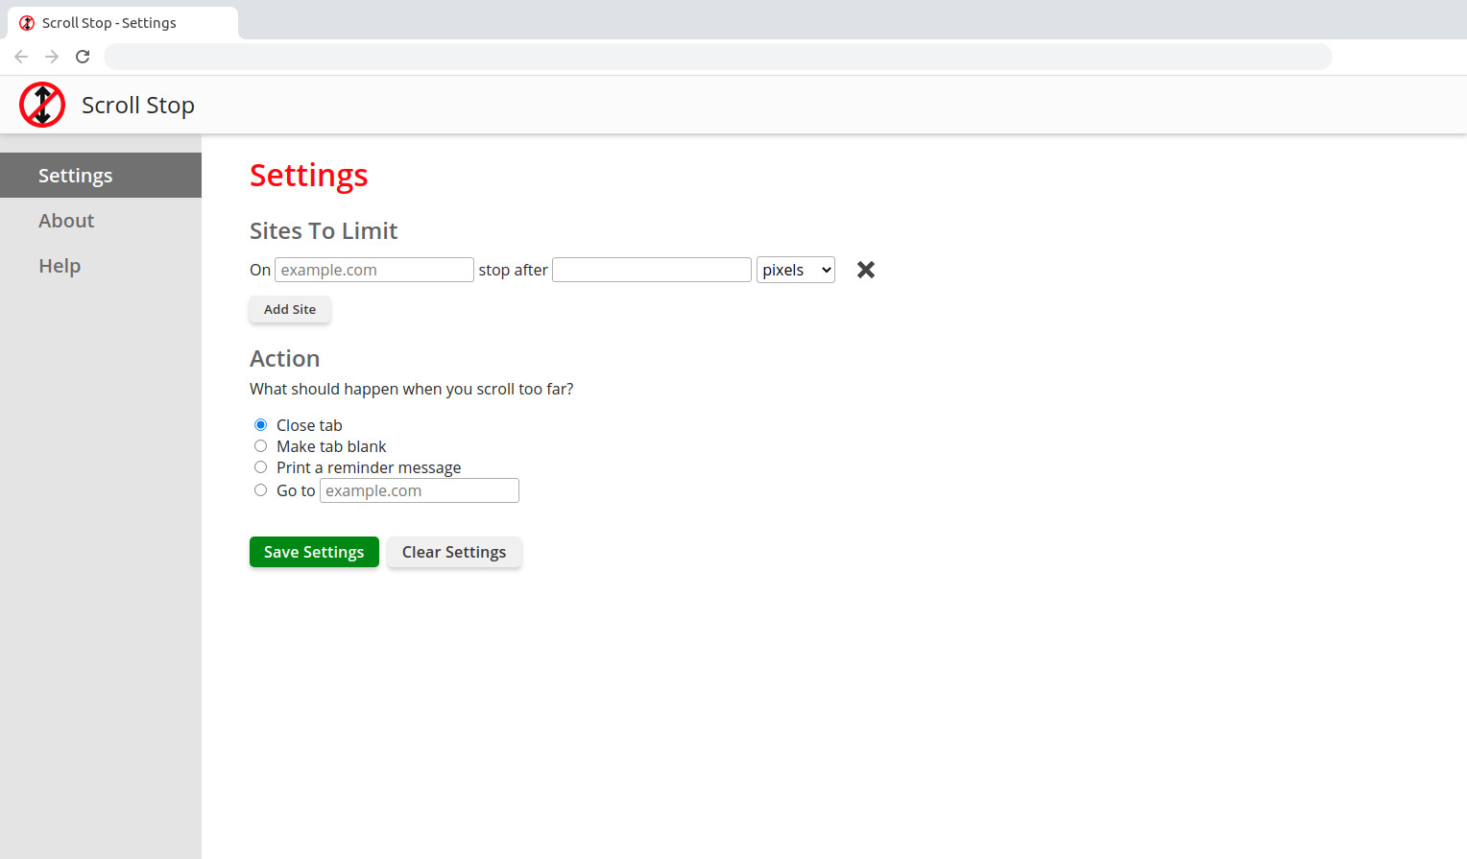The width and height of the screenshot is (1467, 859).
Task: Remove the site row with X icon
Action: coord(865,270)
